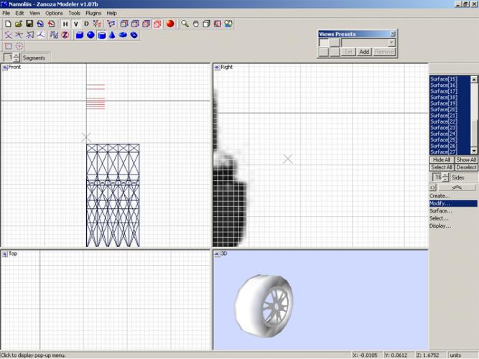Toggle the H axis lock button

[x=65, y=24]
